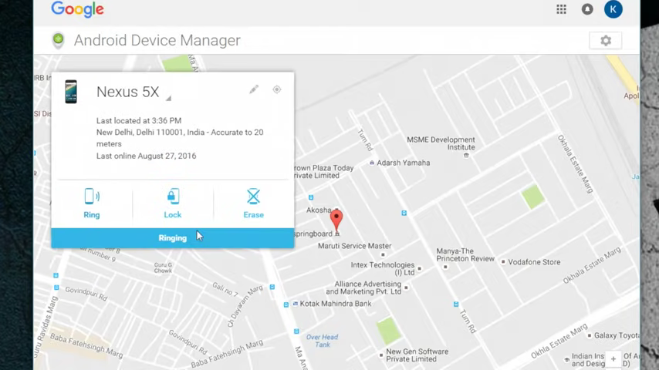The image size is (659, 370).
Task: Click the blue Ringing bar
Action: pyautogui.click(x=173, y=237)
